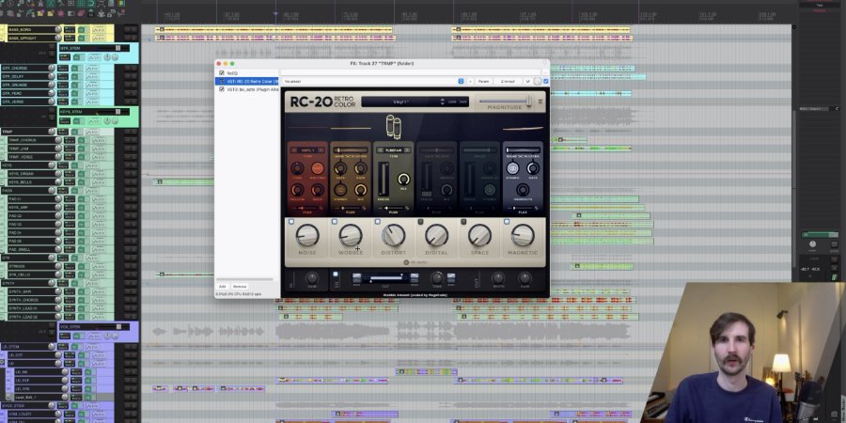Click the SPACE amount knob

tap(479, 236)
